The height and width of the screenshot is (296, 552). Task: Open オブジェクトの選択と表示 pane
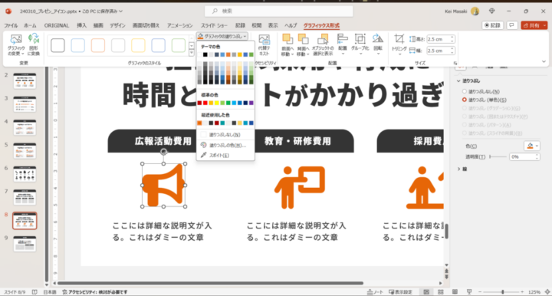pos(323,44)
